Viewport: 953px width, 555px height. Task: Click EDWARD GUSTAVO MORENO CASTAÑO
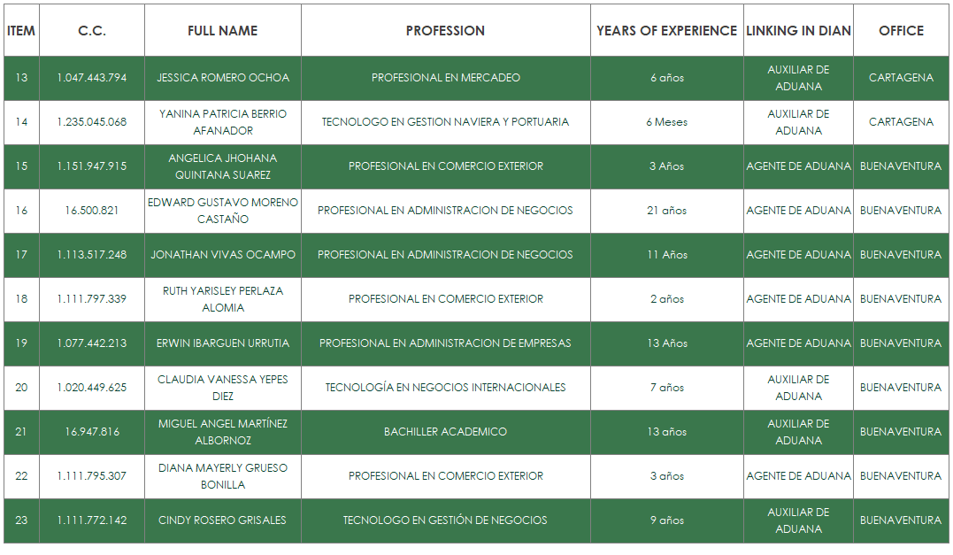[x=223, y=211]
